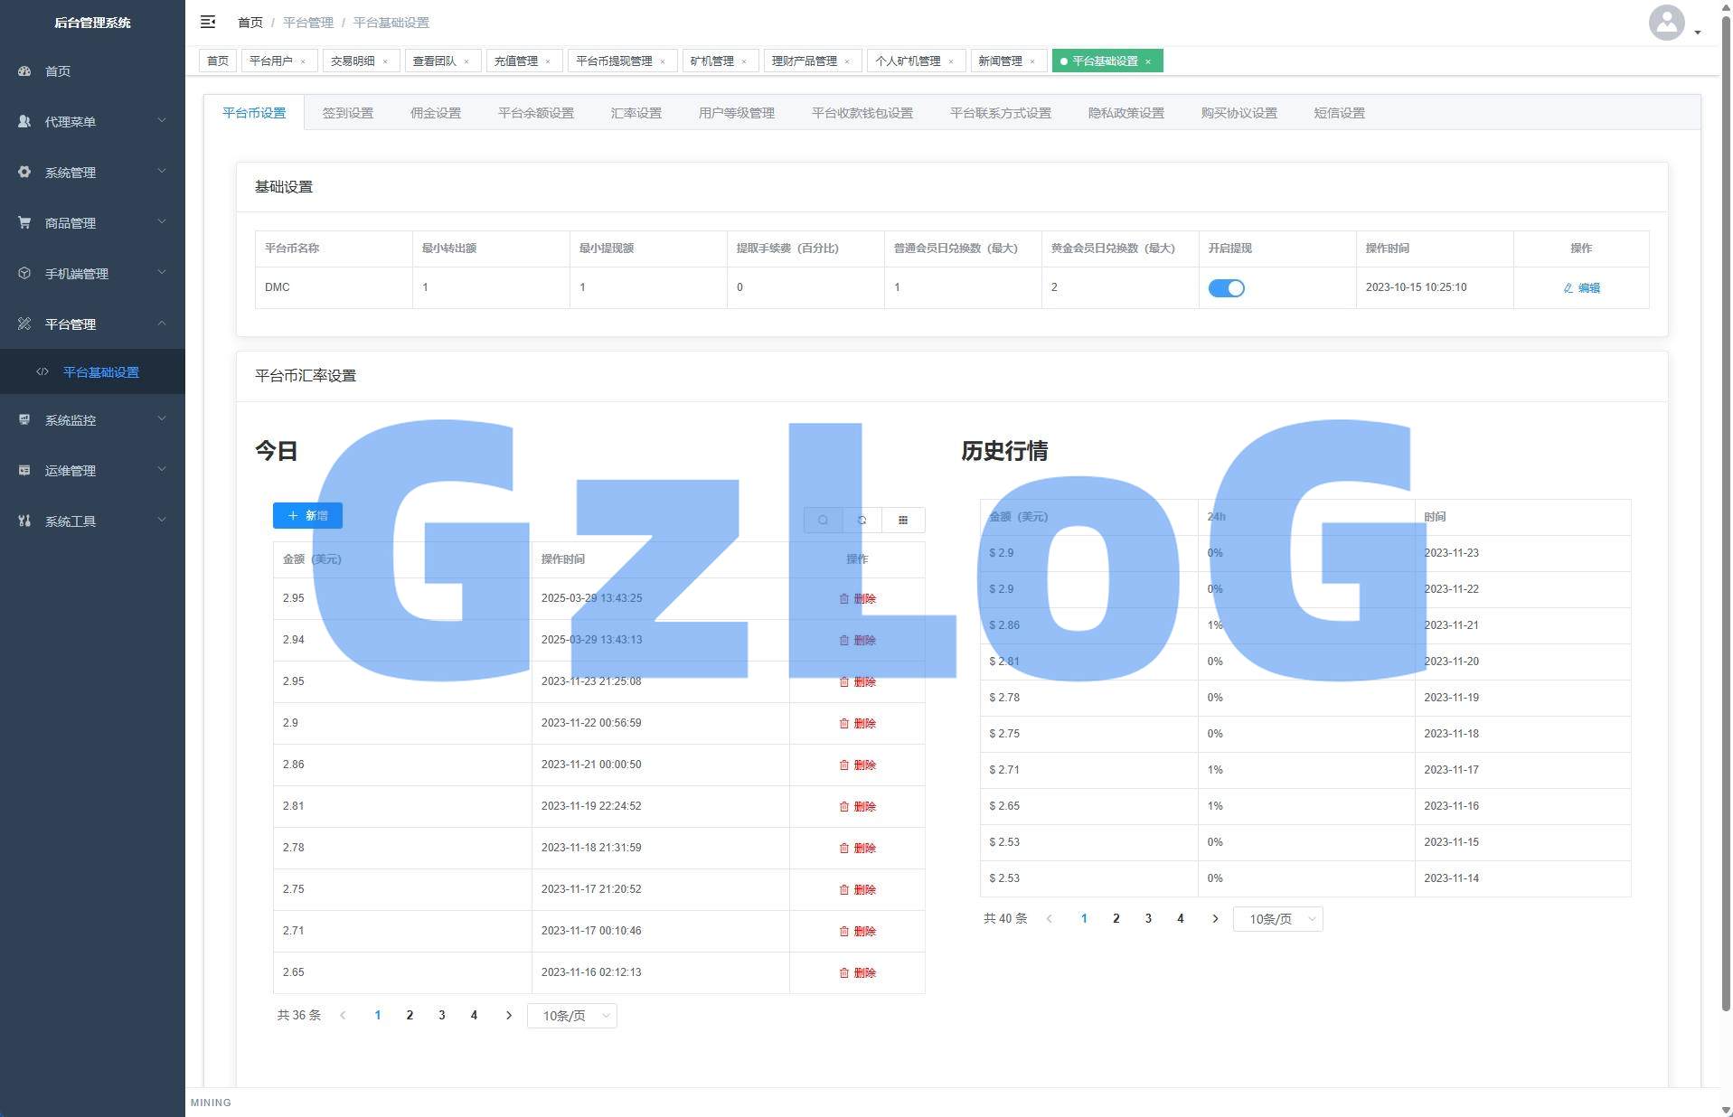This screenshot has width=1733, height=1117.
Task: Open the 10条/页 dropdown under today's table
Action: tap(571, 1016)
